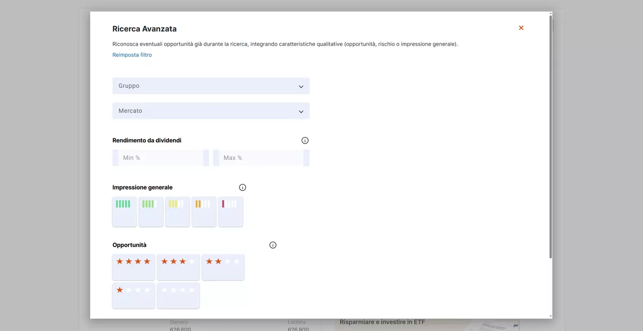643x331 pixels.
Task: Open the Gruppo dropdown
Action: click(211, 86)
